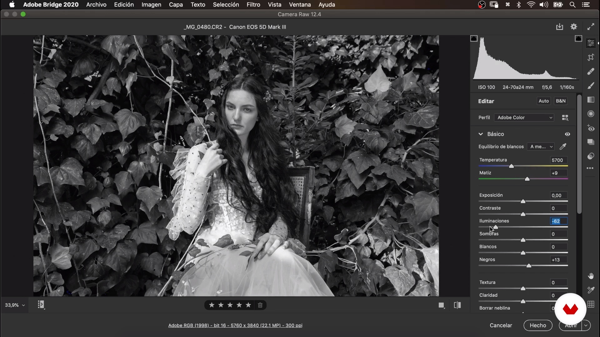Select the Adjustment brush tool

[x=591, y=85]
